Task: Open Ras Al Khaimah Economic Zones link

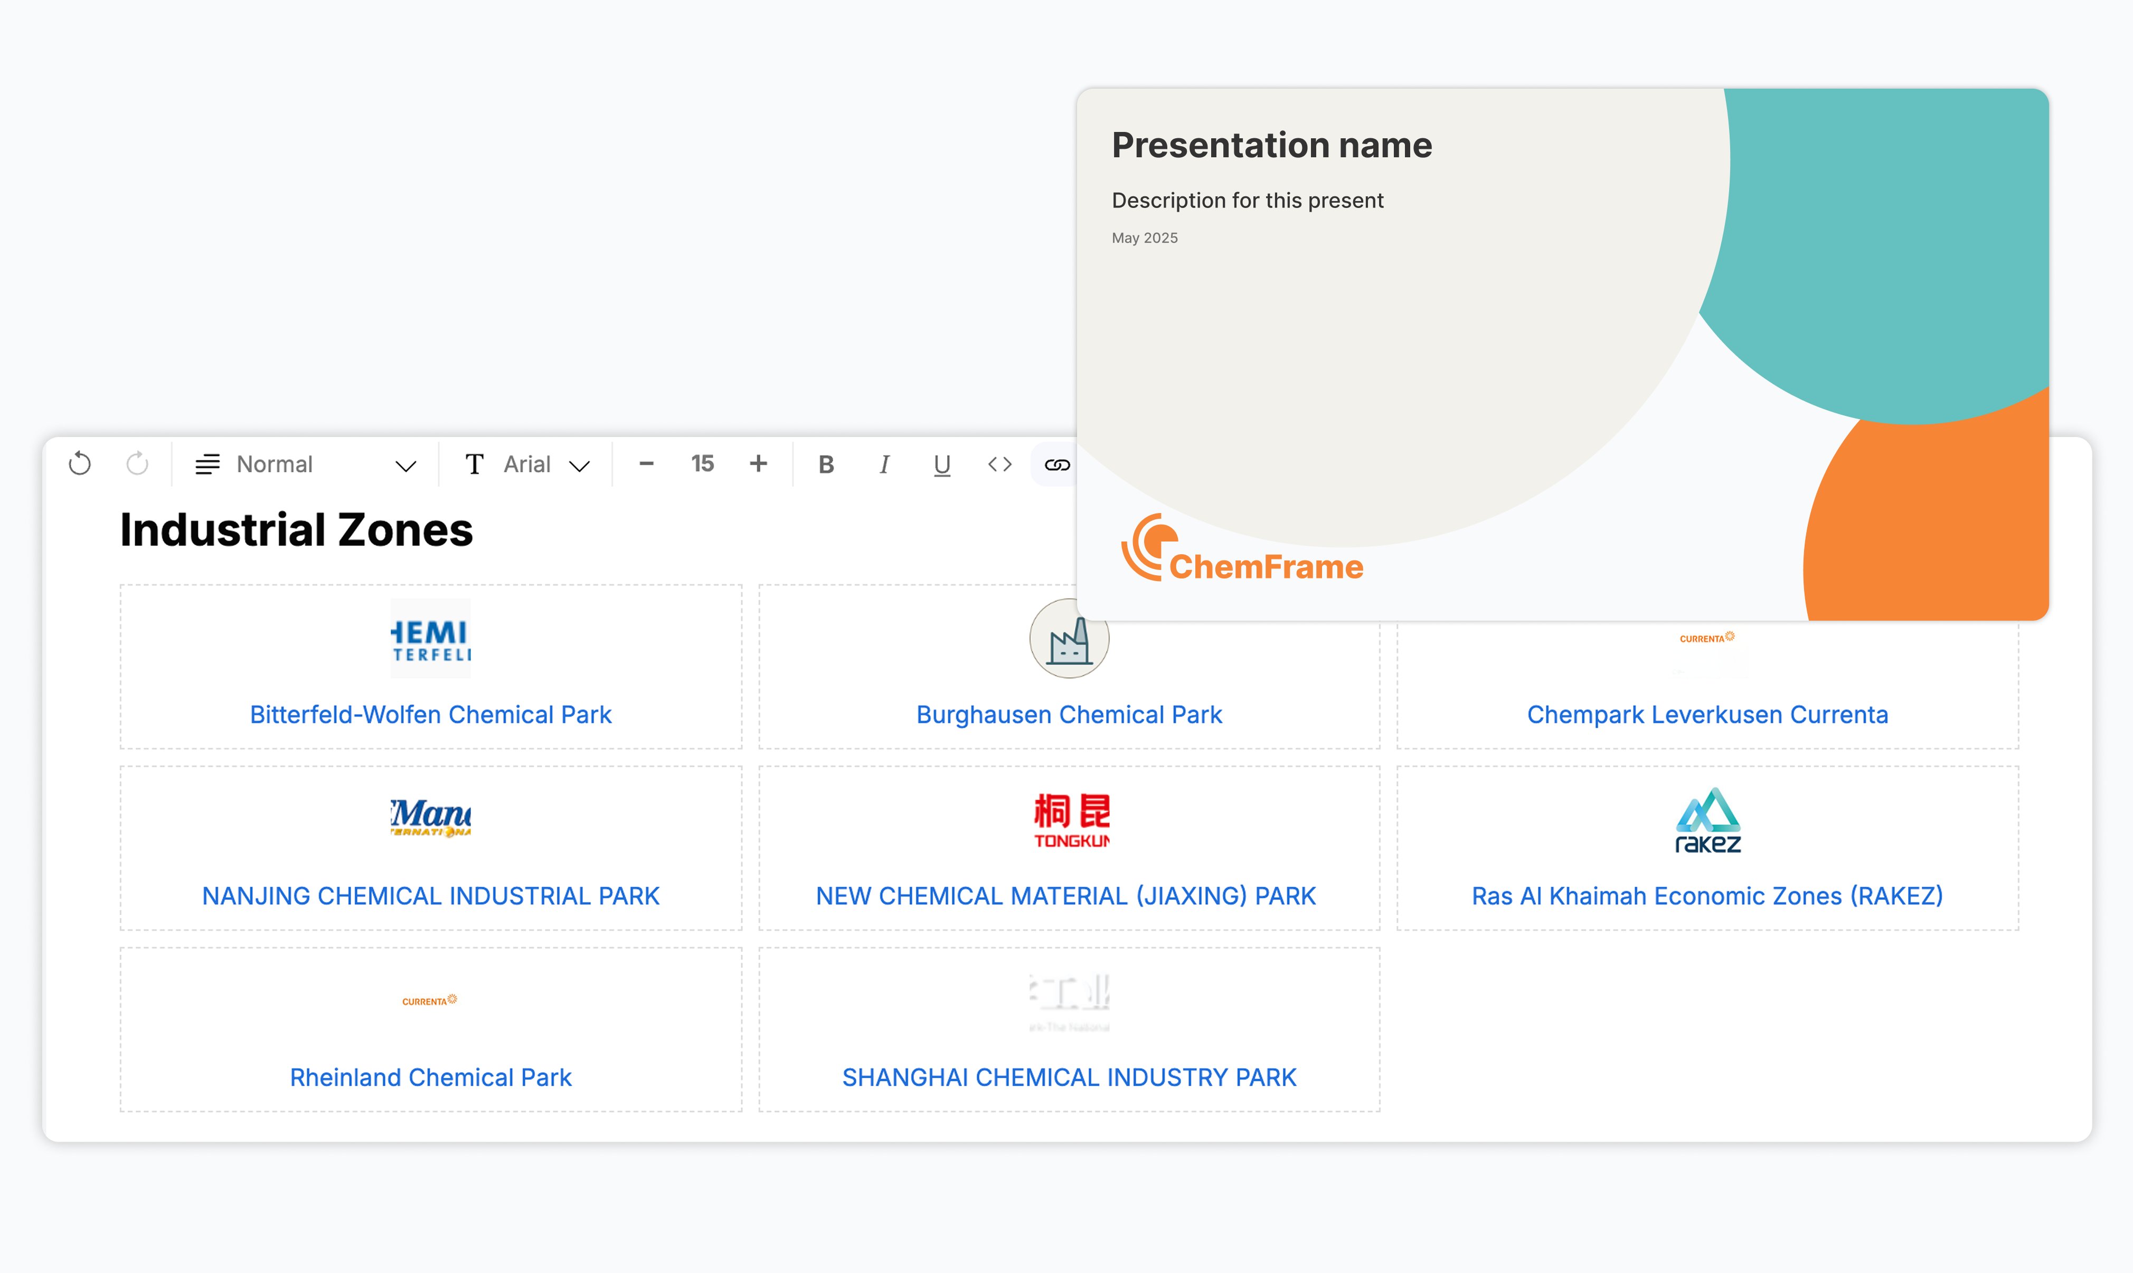Action: (x=1707, y=896)
